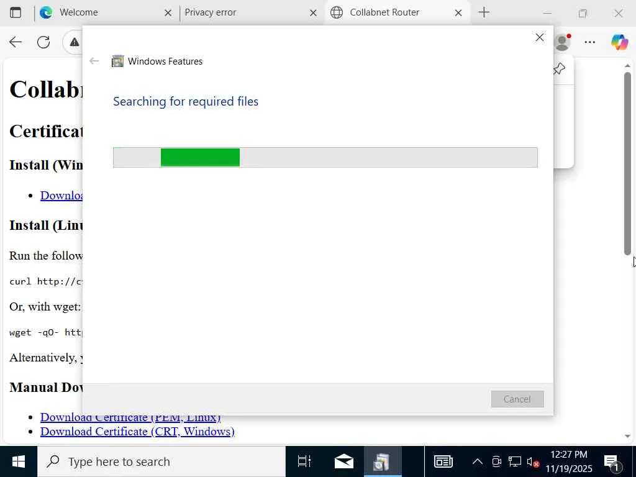Open the notification center icon
Viewport: 636px width, 477px height.
click(612, 461)
